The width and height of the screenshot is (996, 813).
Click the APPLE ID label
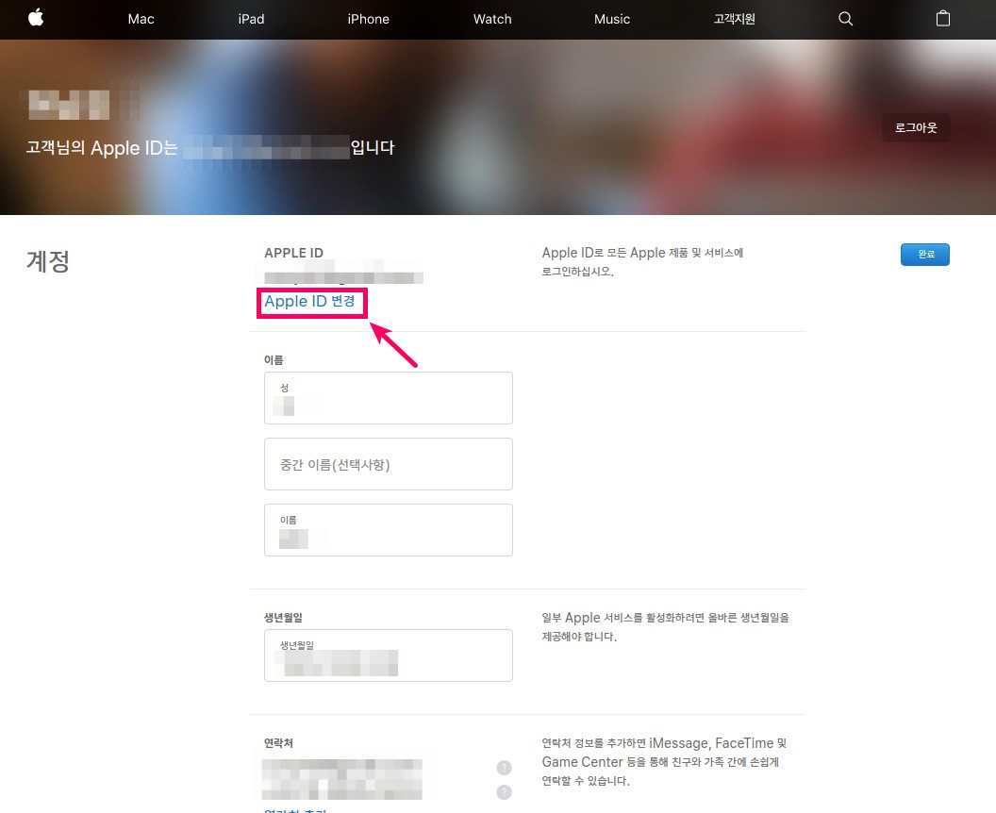click(293, 253)
